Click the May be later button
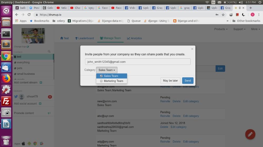The height and width of the screenshot is (147, 263). pyautogui.click(x=170, y=81)
